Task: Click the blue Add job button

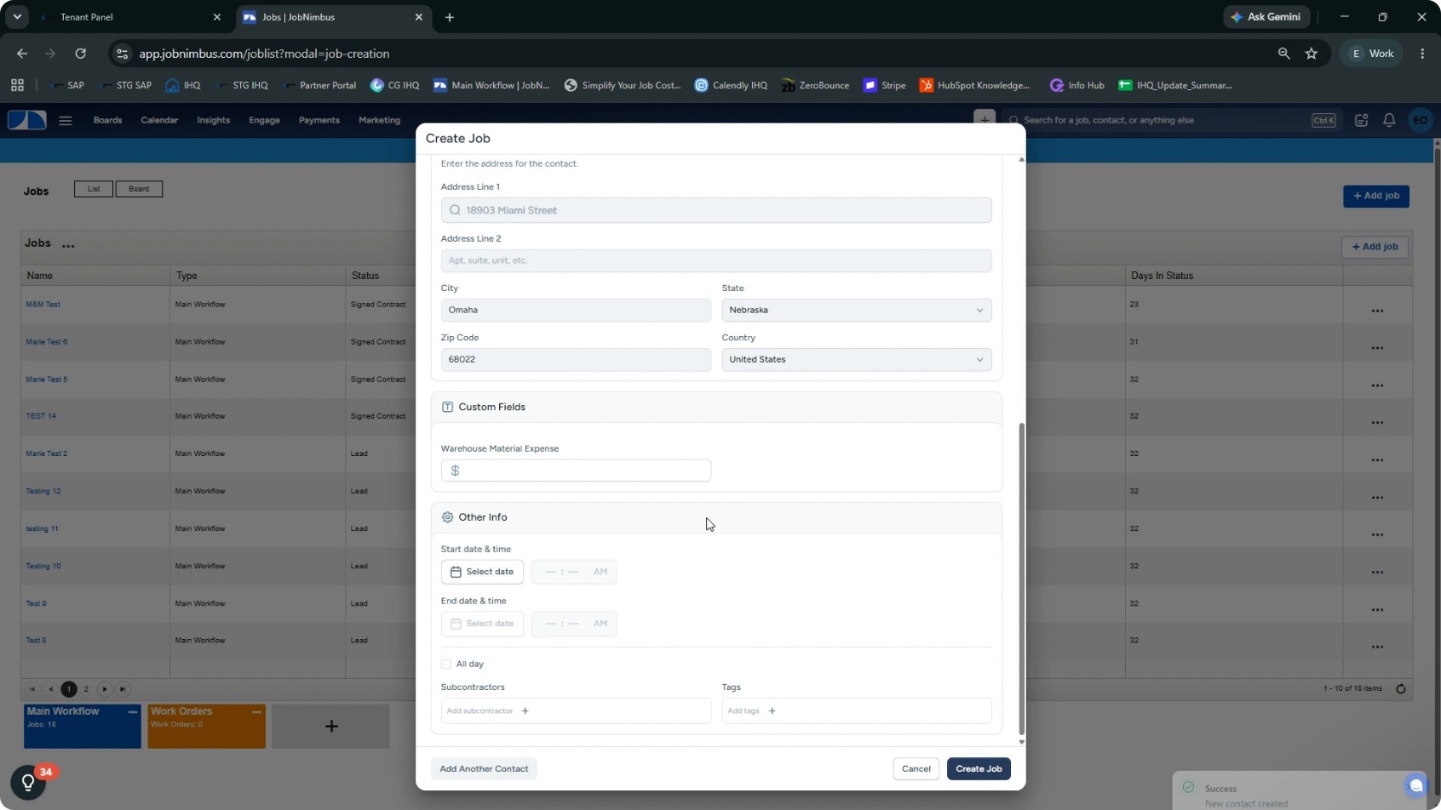Action: click(1376, 197)
